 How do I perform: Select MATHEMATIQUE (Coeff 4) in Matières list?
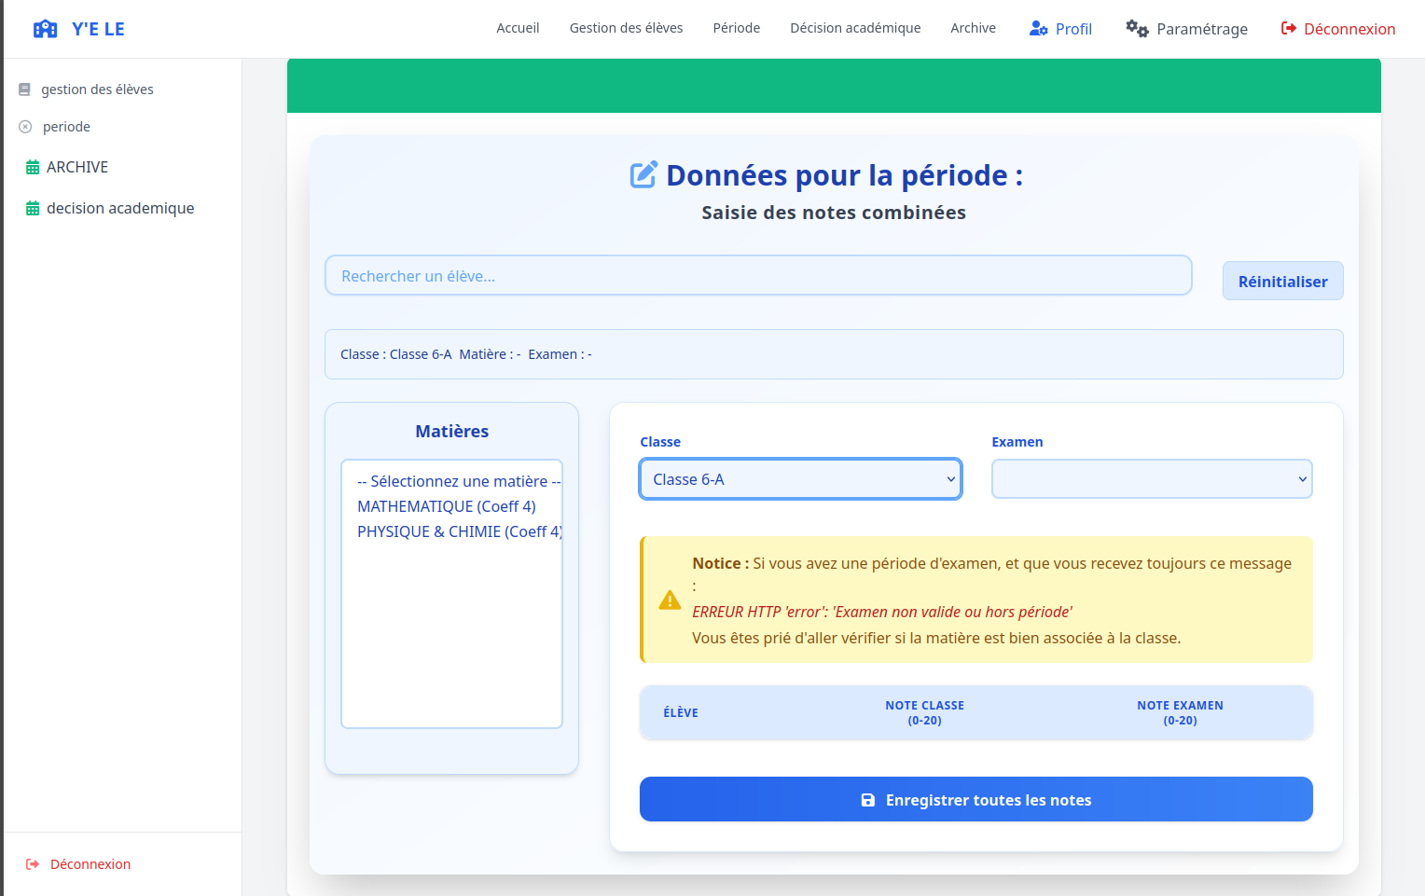click(447, 506)
